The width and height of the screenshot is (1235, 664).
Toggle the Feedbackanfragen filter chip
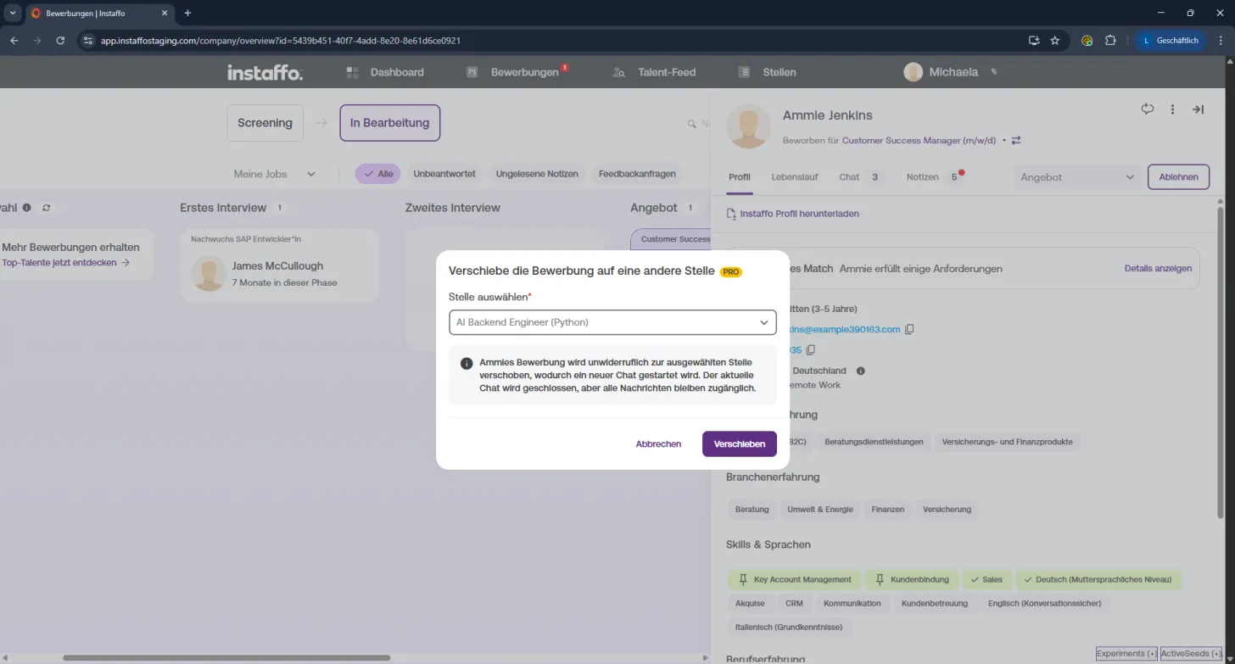click(637, 174)
